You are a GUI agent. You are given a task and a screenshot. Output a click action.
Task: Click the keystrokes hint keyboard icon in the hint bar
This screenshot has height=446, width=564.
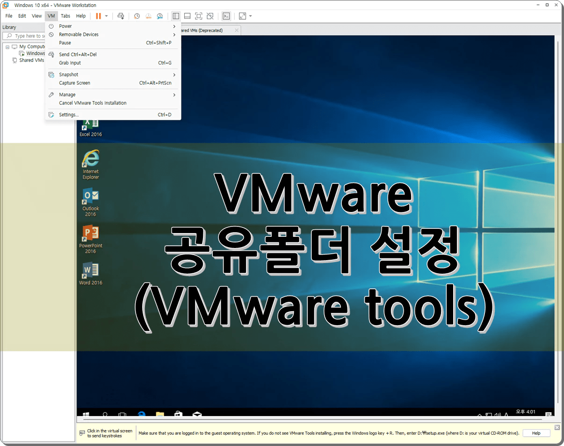(x=82, y=433)
